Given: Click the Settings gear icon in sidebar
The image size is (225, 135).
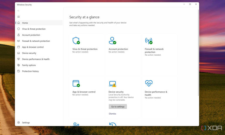Looking at the screenshot, I should pos(19,123).
